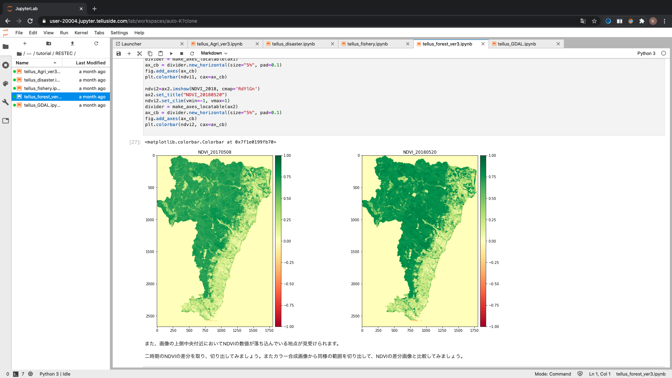Refresh the file list

click(96, 43)
